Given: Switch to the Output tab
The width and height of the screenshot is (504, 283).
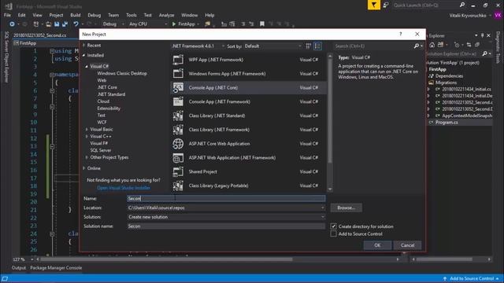Looking at the screenshot, I should tap(19, 267).
